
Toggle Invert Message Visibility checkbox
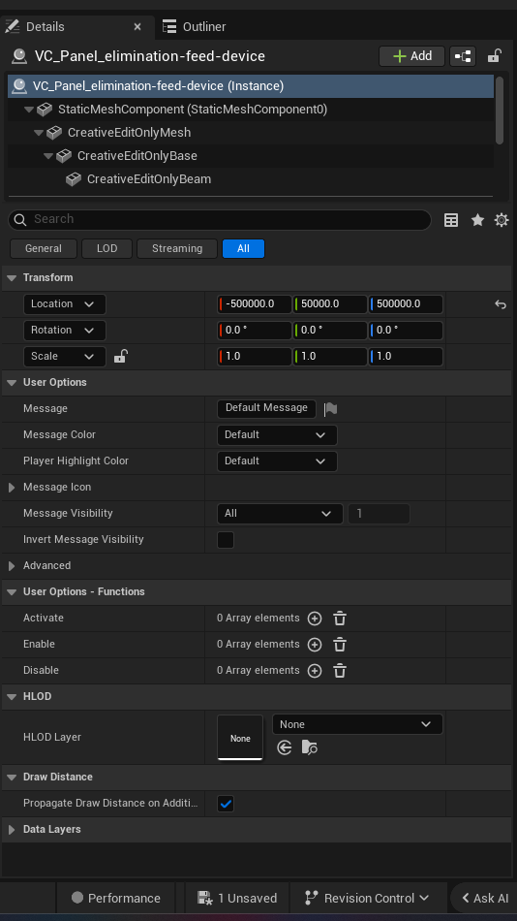(x=226, y=540)
